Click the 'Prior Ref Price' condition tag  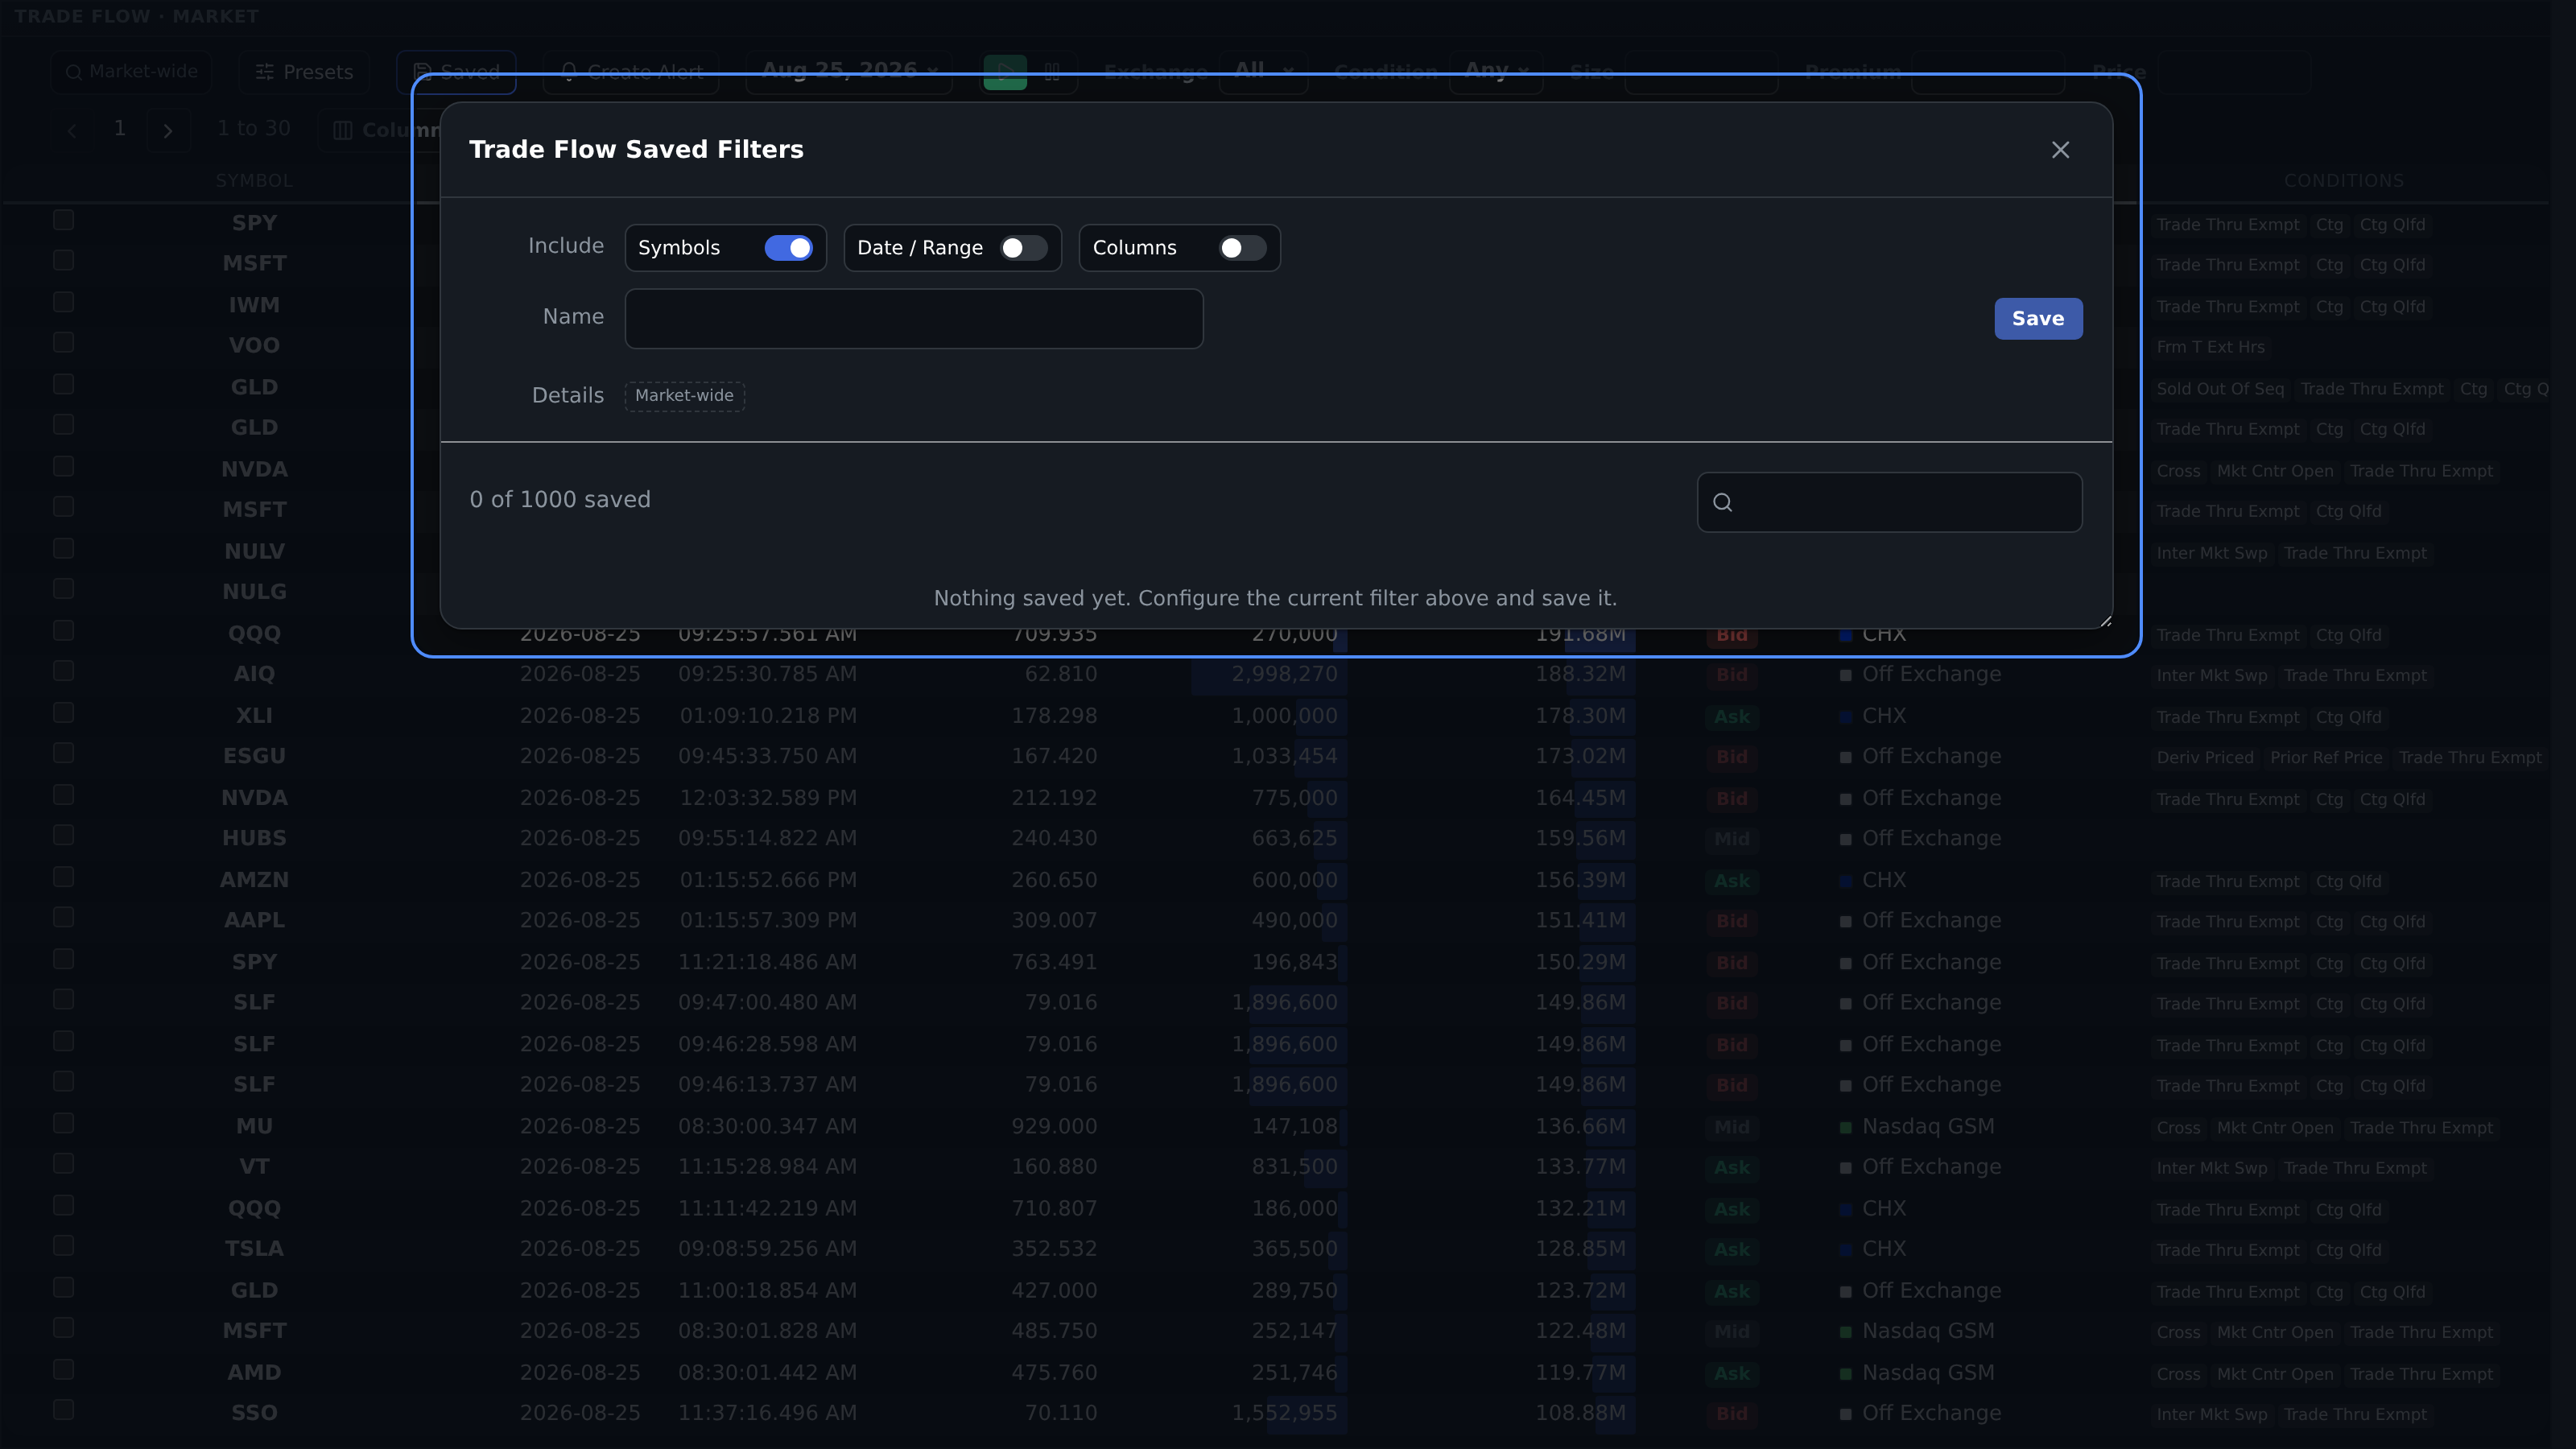2326,758
